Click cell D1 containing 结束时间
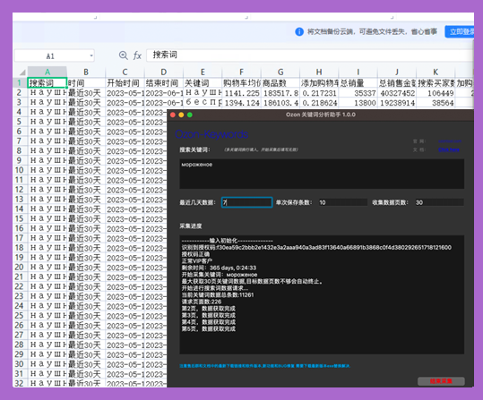Screen dimensions: 483x400 164,82
